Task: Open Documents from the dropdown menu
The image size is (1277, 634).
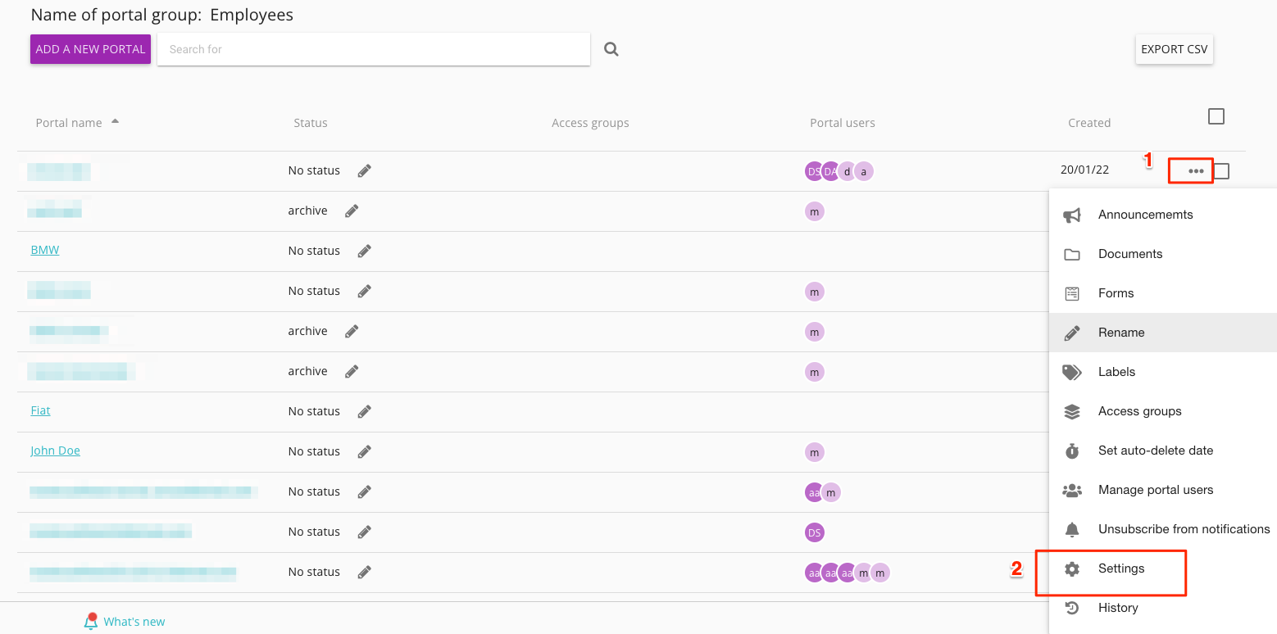Action: point(1129,254)
